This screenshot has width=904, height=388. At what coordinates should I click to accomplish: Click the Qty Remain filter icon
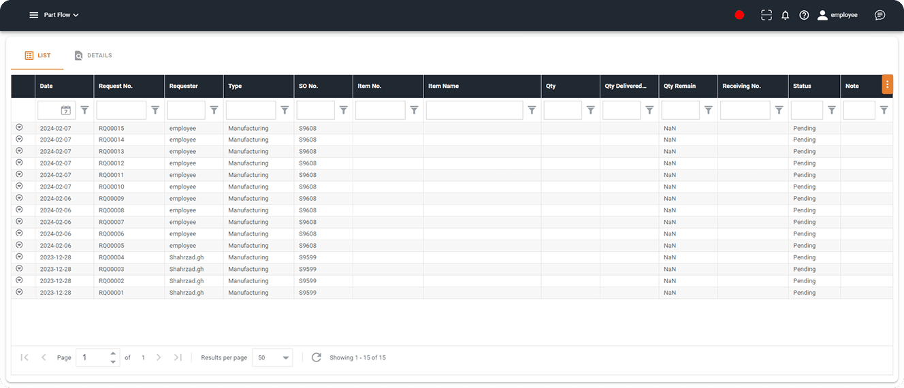(x=708, y=110)
